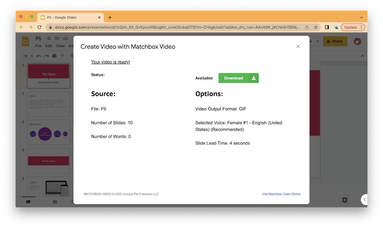Select slide 3 'Skills & expertise' thumbnail

48,133
